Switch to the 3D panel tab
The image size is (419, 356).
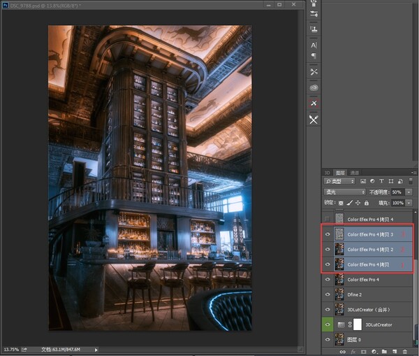coord(328,173)
